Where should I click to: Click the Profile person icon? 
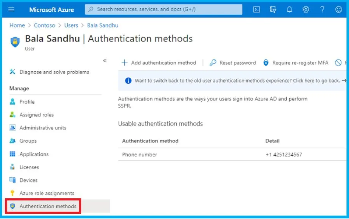tap(12, 102)
